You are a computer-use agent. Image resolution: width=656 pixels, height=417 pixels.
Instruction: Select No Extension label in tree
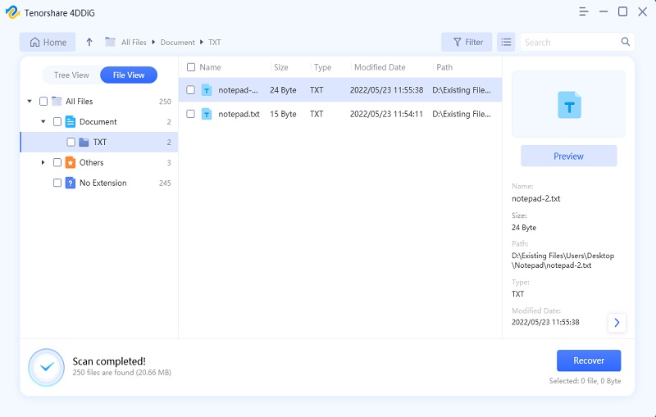[103, 183]
